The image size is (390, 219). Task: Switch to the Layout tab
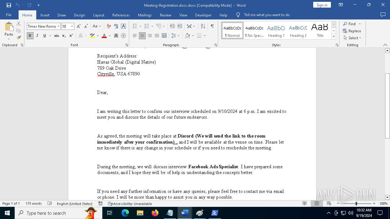pyautogui.click(x=98, y=15)
